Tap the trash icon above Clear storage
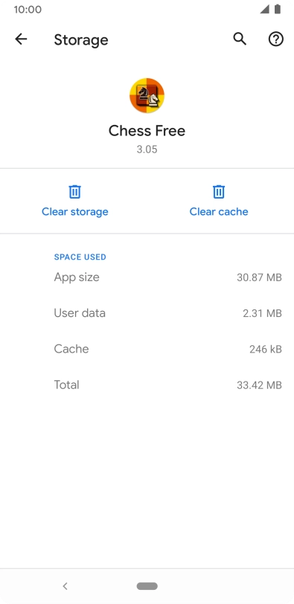Screen dimensions: 294x604 [74, 191]
